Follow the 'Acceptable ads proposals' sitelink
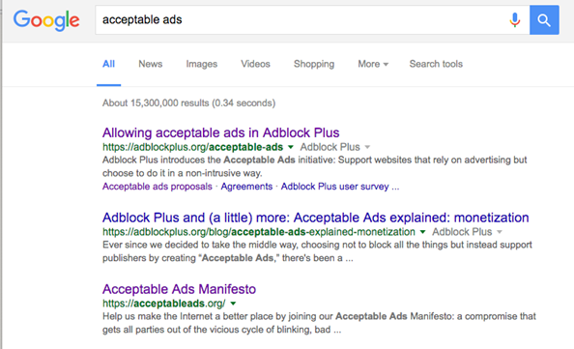 158,187
